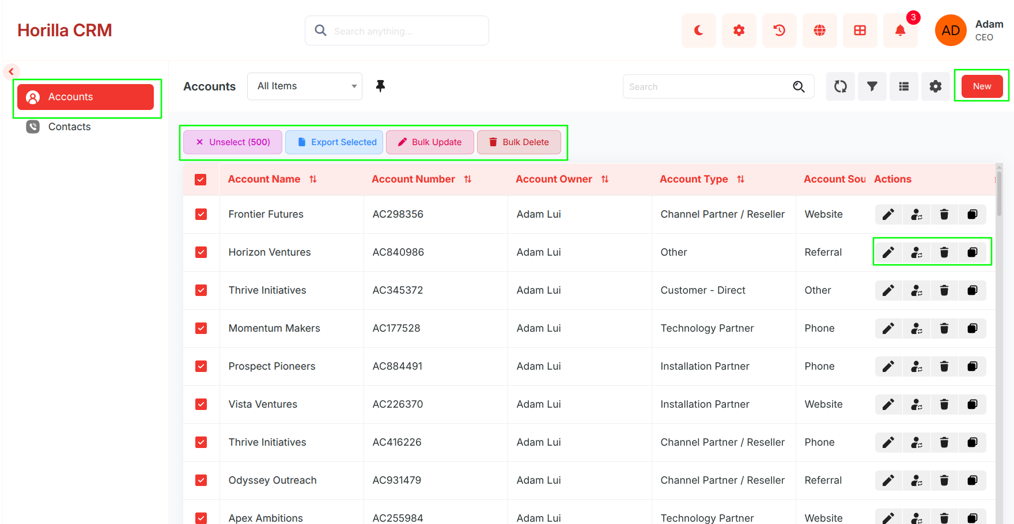Viewport: 1014px width, 524px height.
Task: Click the magnifier in Accounts search
Action: point(799,87)
